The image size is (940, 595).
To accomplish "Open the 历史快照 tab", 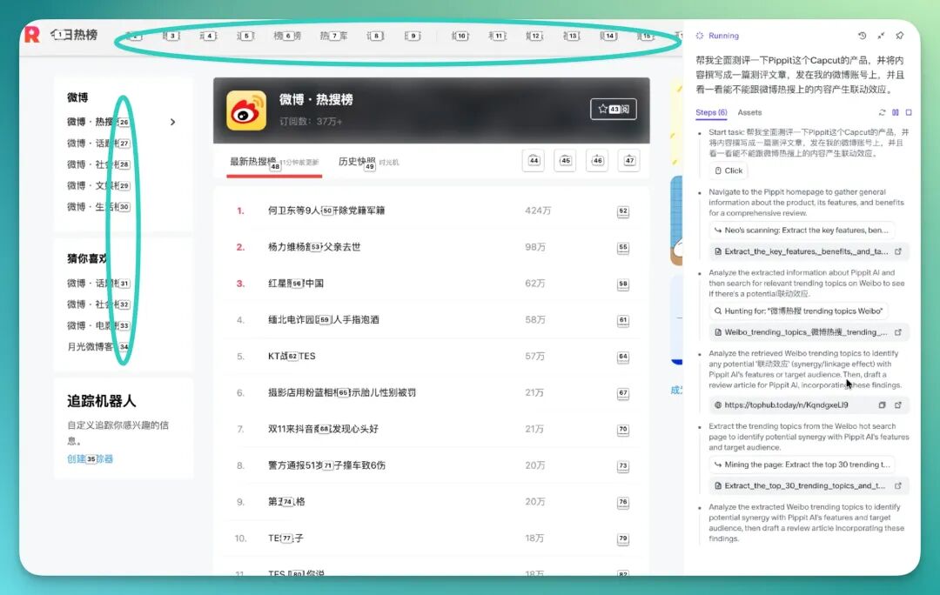I will [x=356, y=162].
